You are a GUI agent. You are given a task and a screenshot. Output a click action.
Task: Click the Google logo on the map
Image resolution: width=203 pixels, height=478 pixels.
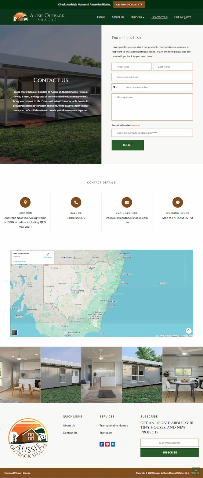[102, 333]
